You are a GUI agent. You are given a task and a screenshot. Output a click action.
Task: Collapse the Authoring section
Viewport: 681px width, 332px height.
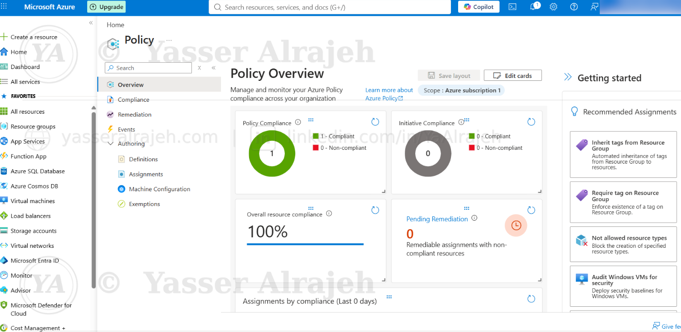pyautogui.click(x=110, y=144)
